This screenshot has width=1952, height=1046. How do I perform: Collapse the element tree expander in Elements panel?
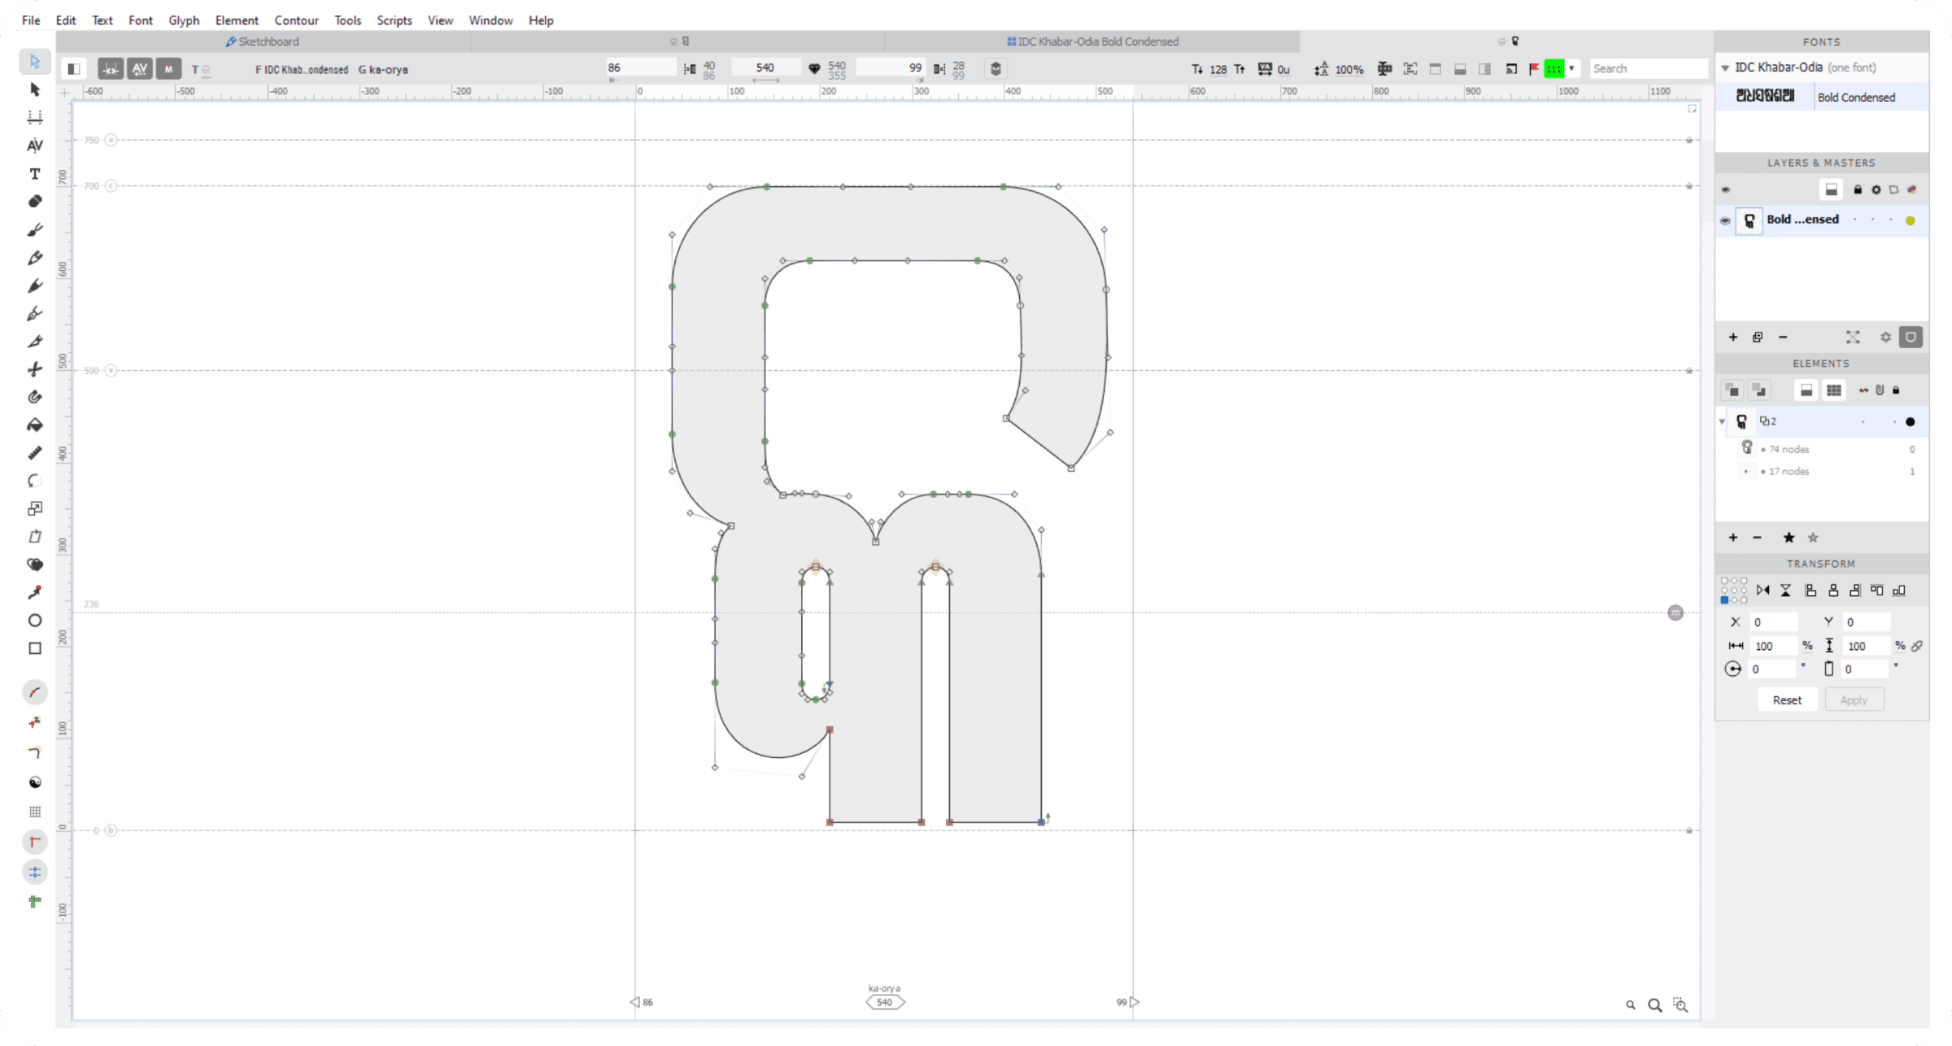tap(1722, 421)
